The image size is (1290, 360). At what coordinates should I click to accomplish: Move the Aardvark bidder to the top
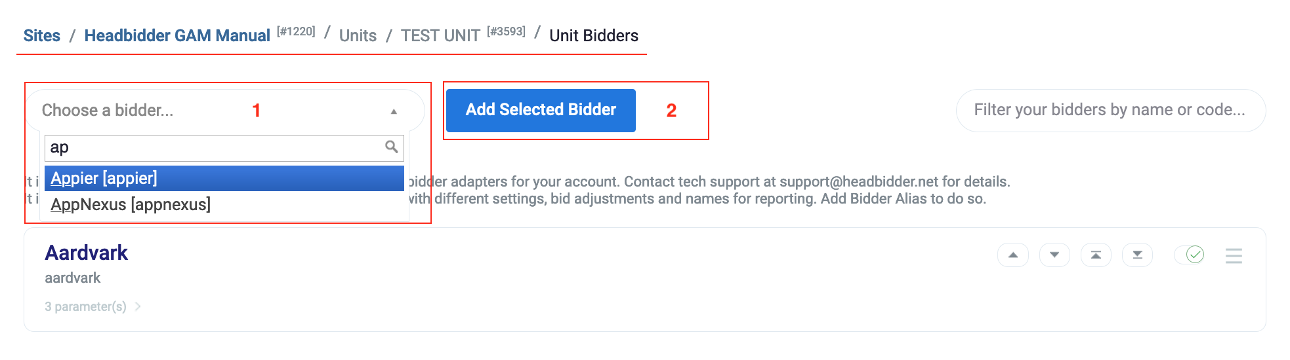tap(1096, 255)
